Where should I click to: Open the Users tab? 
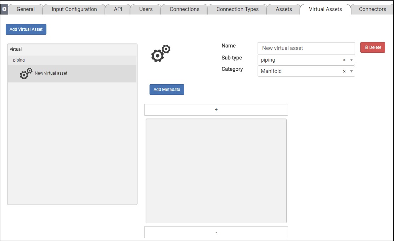(x=146, y=9)
